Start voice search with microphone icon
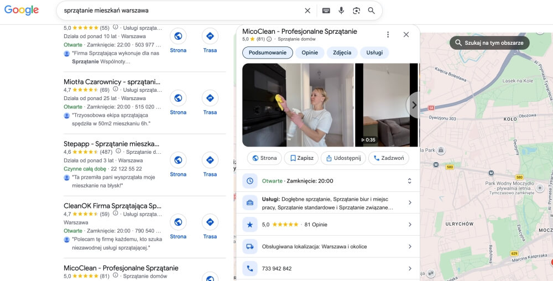 coord(341,11)
